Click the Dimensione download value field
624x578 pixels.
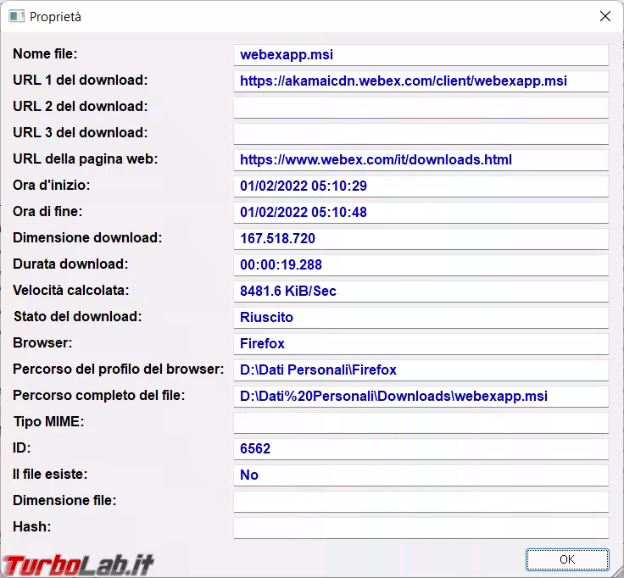pos(421,239)
